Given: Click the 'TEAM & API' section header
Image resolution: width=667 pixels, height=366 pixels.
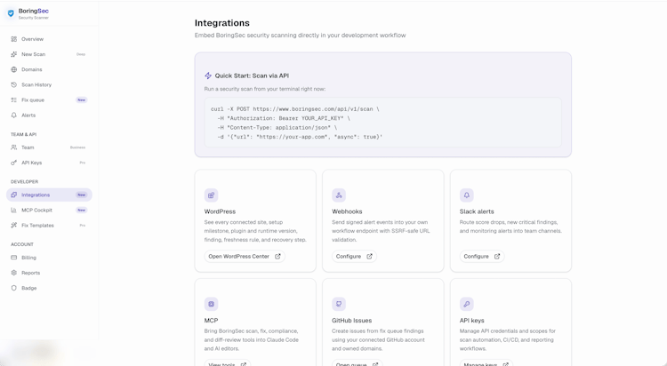Looking at the screenshot, I should [x=23, y=135].
